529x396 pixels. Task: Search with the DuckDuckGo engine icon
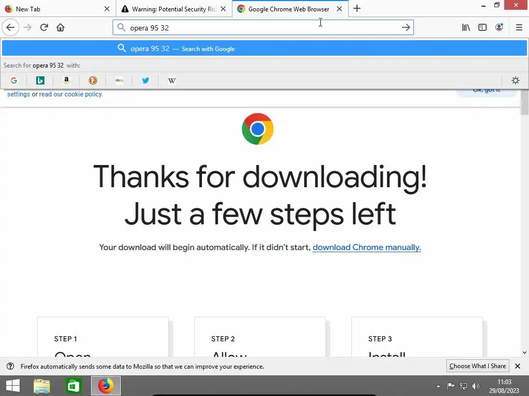click(93, 80)
